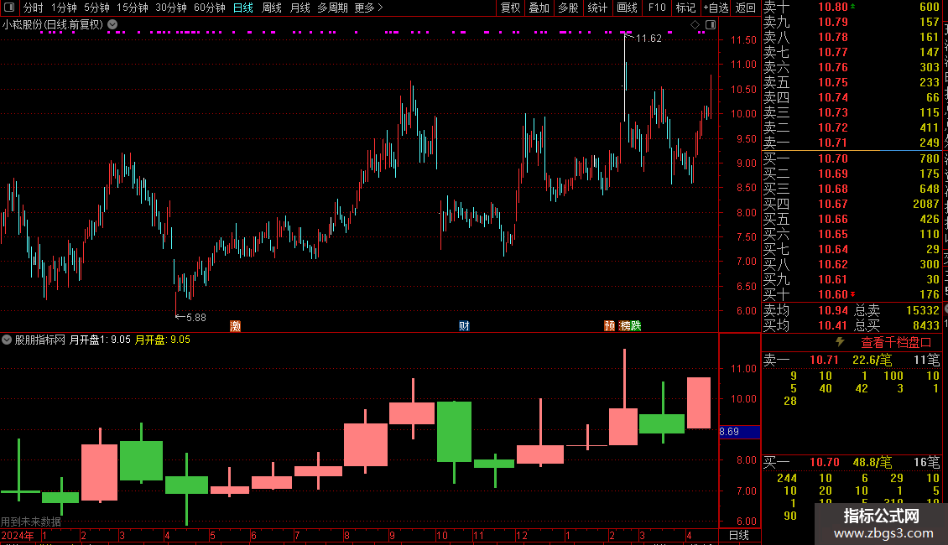The image size is (948, 545).
Task: Click the 标记 mark button
Action: pyautogui.click(x=685, y=8)
